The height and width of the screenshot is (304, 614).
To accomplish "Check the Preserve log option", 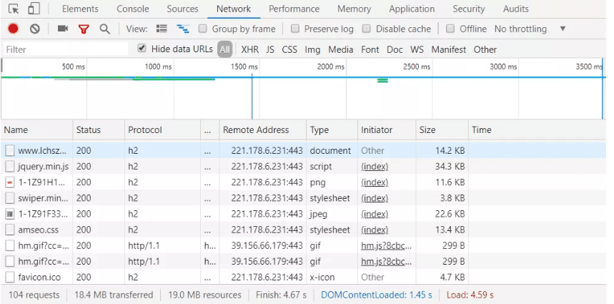I will (295, 29).
